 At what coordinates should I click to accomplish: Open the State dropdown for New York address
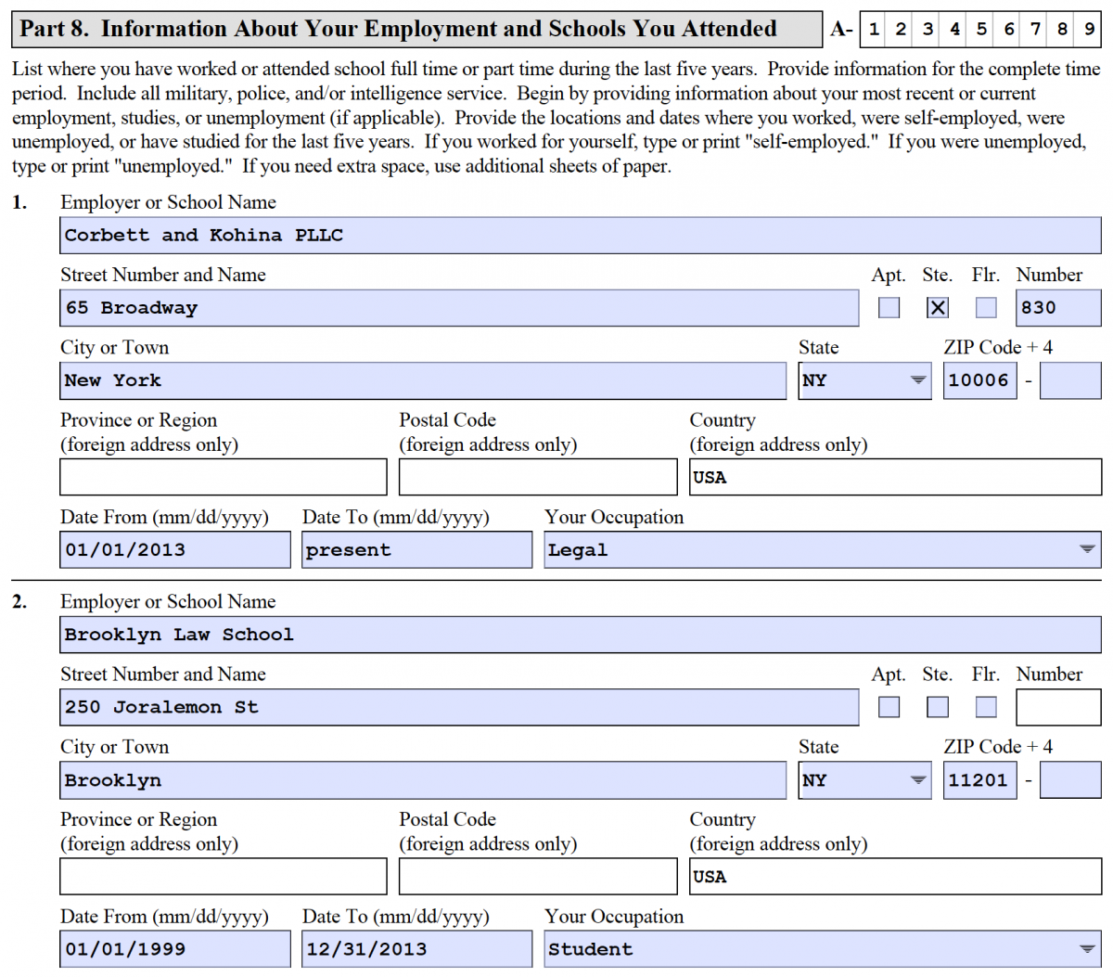pyautogui.click(x=917, y=380)
